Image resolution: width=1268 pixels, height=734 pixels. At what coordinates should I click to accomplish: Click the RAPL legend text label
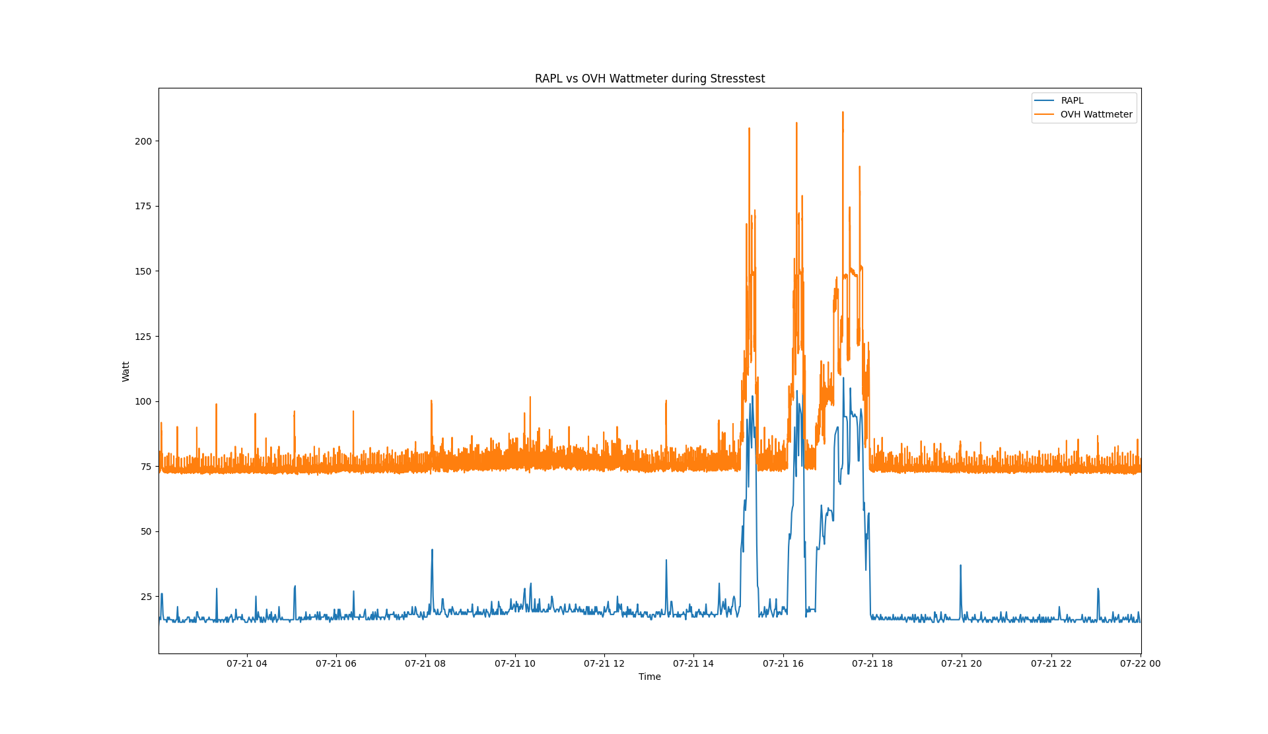(x=1072, y=100)
